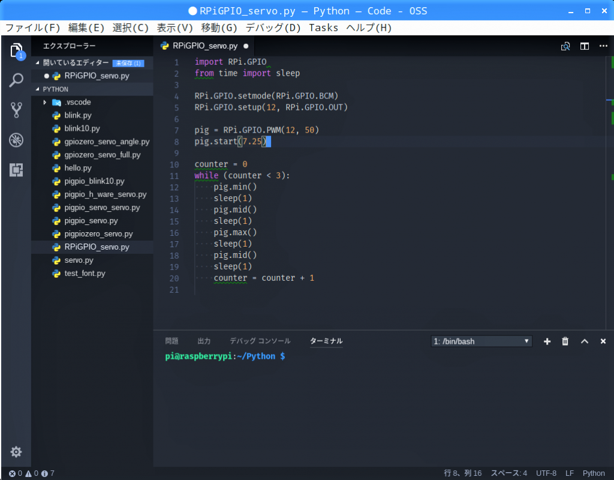Switch to the 出力 panel tab
Image resolution: width=614 pixels, height=480 pixels.
click(204, 341)
